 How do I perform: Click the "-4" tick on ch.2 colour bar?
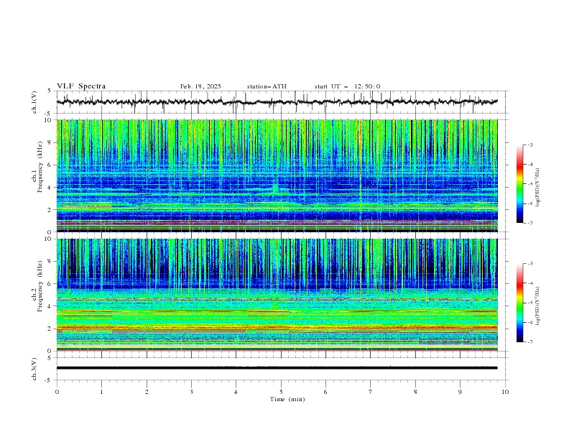tap(530, 283)
